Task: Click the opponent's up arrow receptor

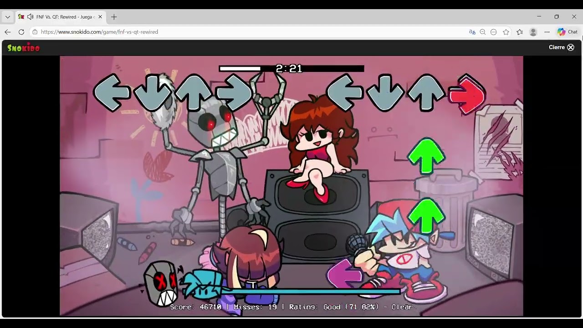Action: pos(194,92)
